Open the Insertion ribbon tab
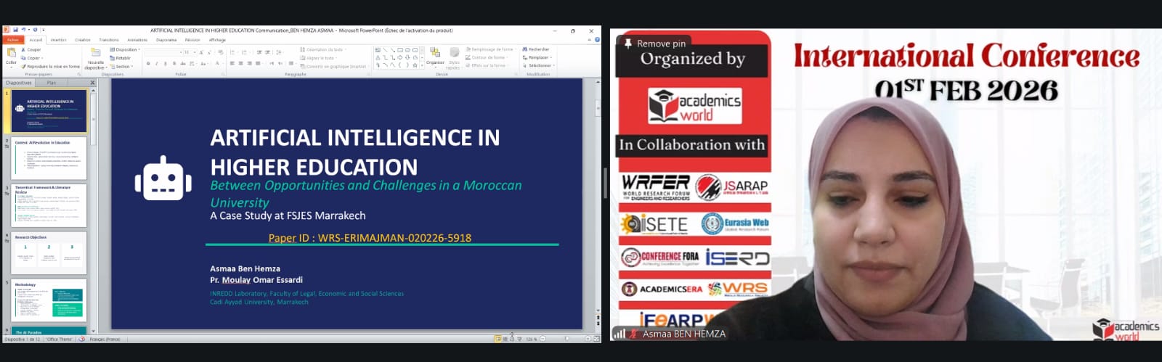The width and height of the screenshot is (1162, 362). tap(59, 40)
